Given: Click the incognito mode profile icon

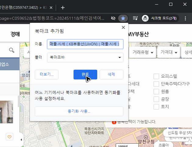Looking at the screenshot, I should pos(145,18).
